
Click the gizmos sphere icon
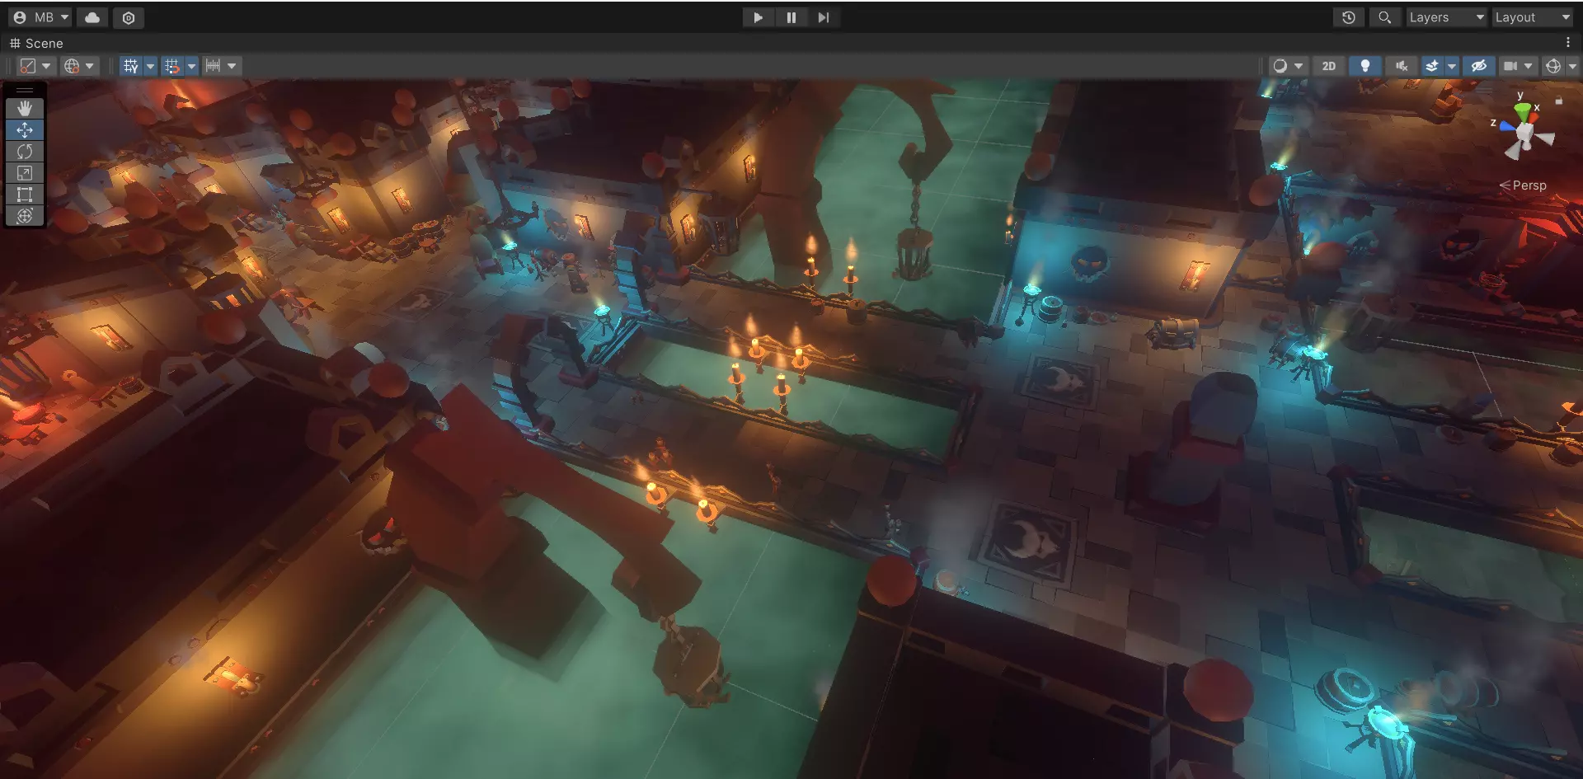(1553, 66)
